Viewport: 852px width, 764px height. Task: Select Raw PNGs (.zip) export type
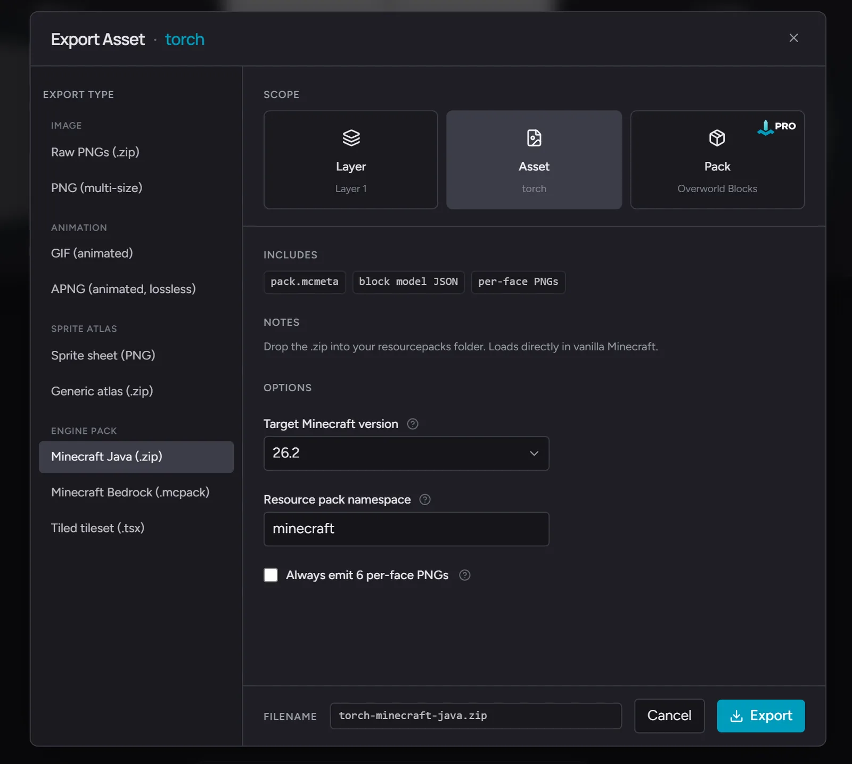(136, 152)
